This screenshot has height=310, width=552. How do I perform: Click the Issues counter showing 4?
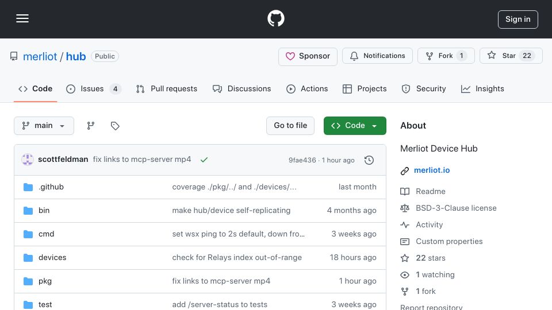pos(115,89)
